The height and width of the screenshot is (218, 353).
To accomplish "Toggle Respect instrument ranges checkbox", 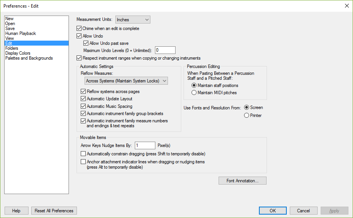I will (x=79, y=58).
